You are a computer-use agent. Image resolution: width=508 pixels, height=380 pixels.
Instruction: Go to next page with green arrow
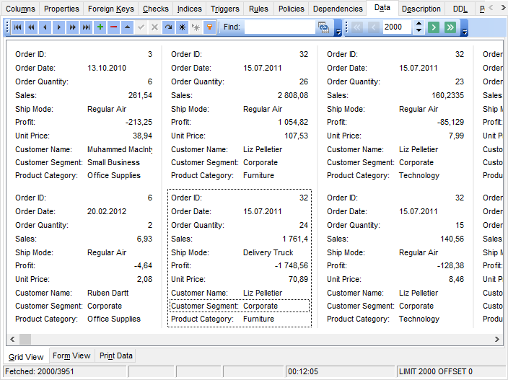(x=434, y=27)
